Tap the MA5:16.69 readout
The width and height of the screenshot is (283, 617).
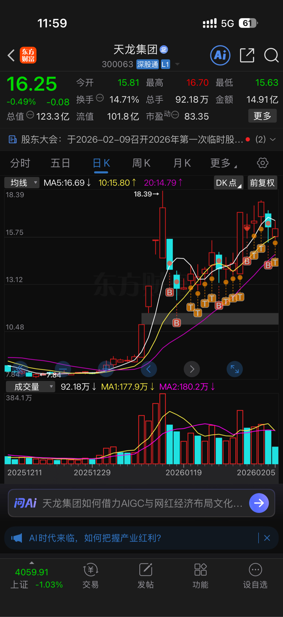pos(67,183)
